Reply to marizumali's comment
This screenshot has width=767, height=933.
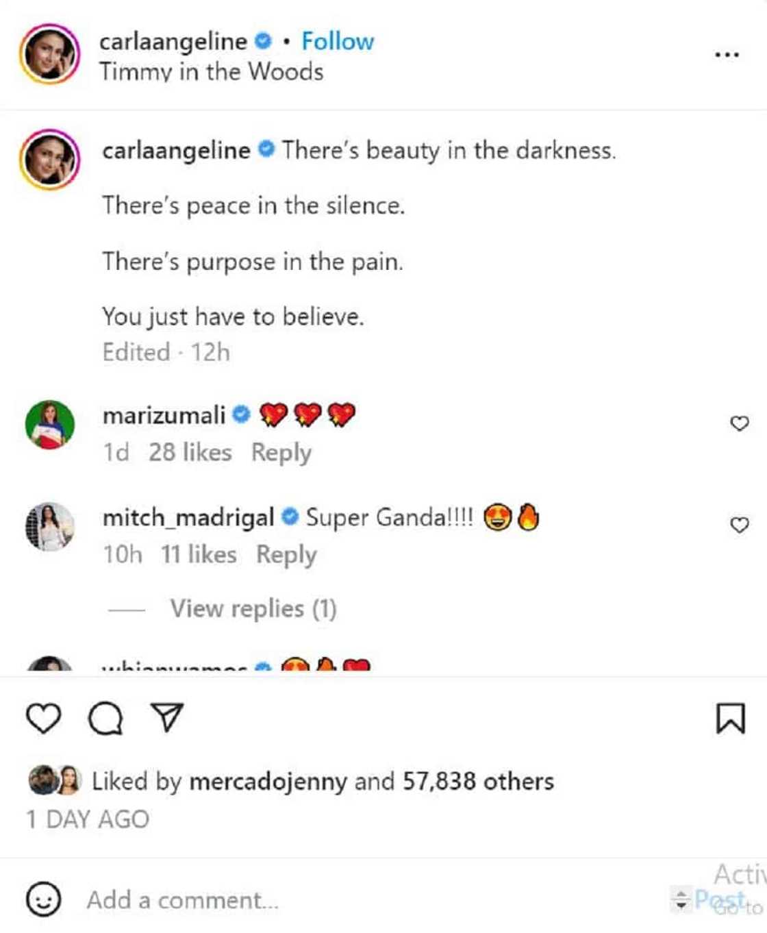click(281, 453)
